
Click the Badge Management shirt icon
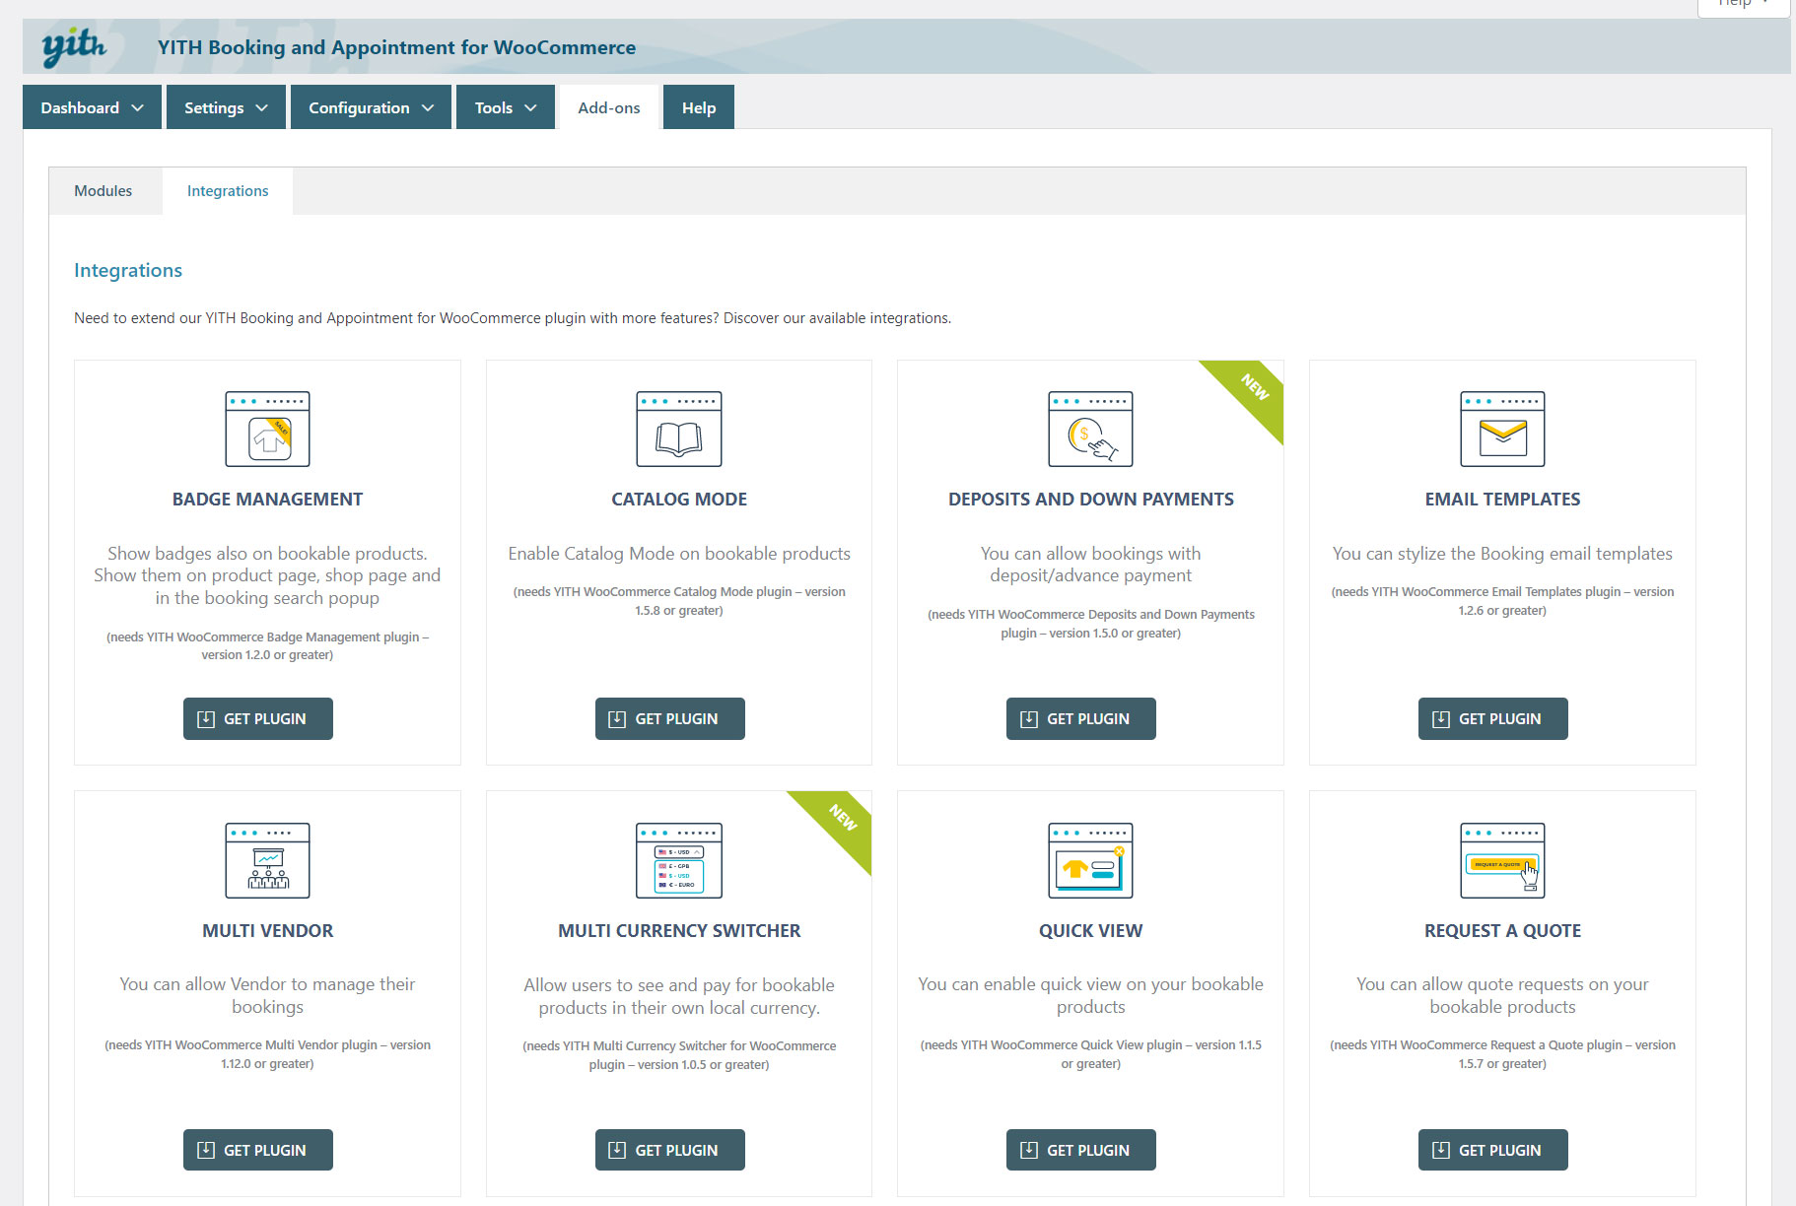click(x=267, y=429)
